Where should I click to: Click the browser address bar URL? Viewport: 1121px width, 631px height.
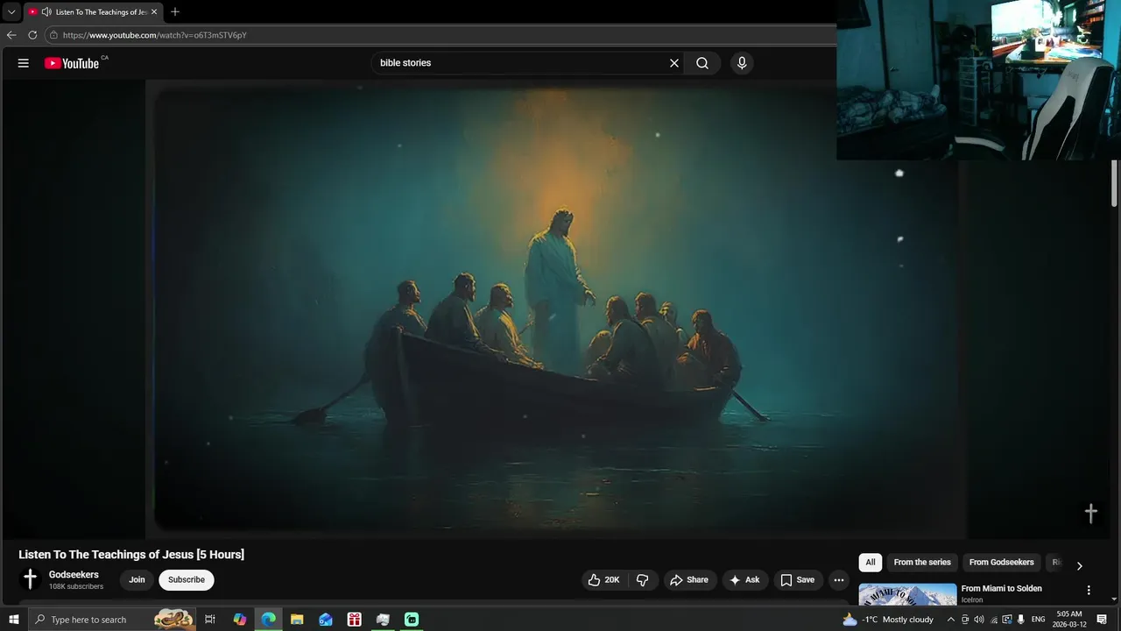pyautogui.click(x=155, y=35)
